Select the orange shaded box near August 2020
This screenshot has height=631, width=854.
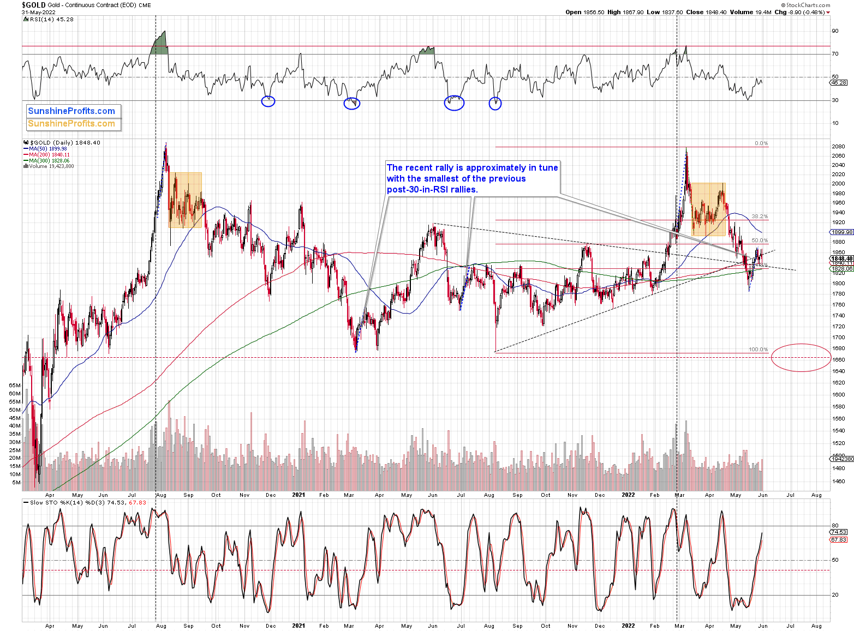(185, 200)
